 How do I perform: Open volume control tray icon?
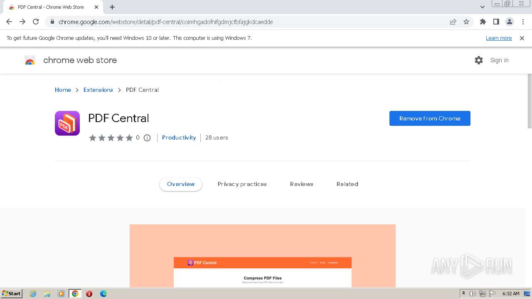tap(473, 294)
